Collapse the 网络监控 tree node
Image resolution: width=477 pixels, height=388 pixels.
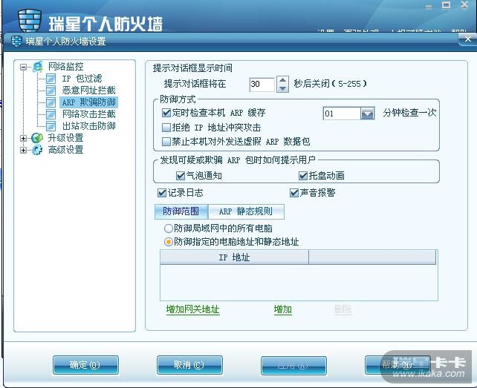point(24,67)
